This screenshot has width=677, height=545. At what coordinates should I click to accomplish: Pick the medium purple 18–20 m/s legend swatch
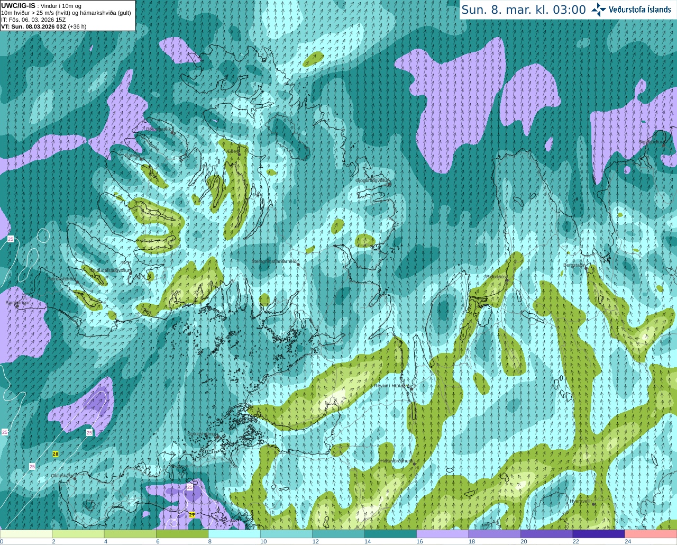(495, 534)
